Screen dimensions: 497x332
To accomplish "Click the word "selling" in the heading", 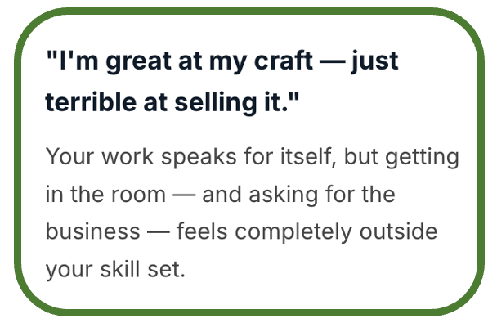I will (x=213, y=103).
